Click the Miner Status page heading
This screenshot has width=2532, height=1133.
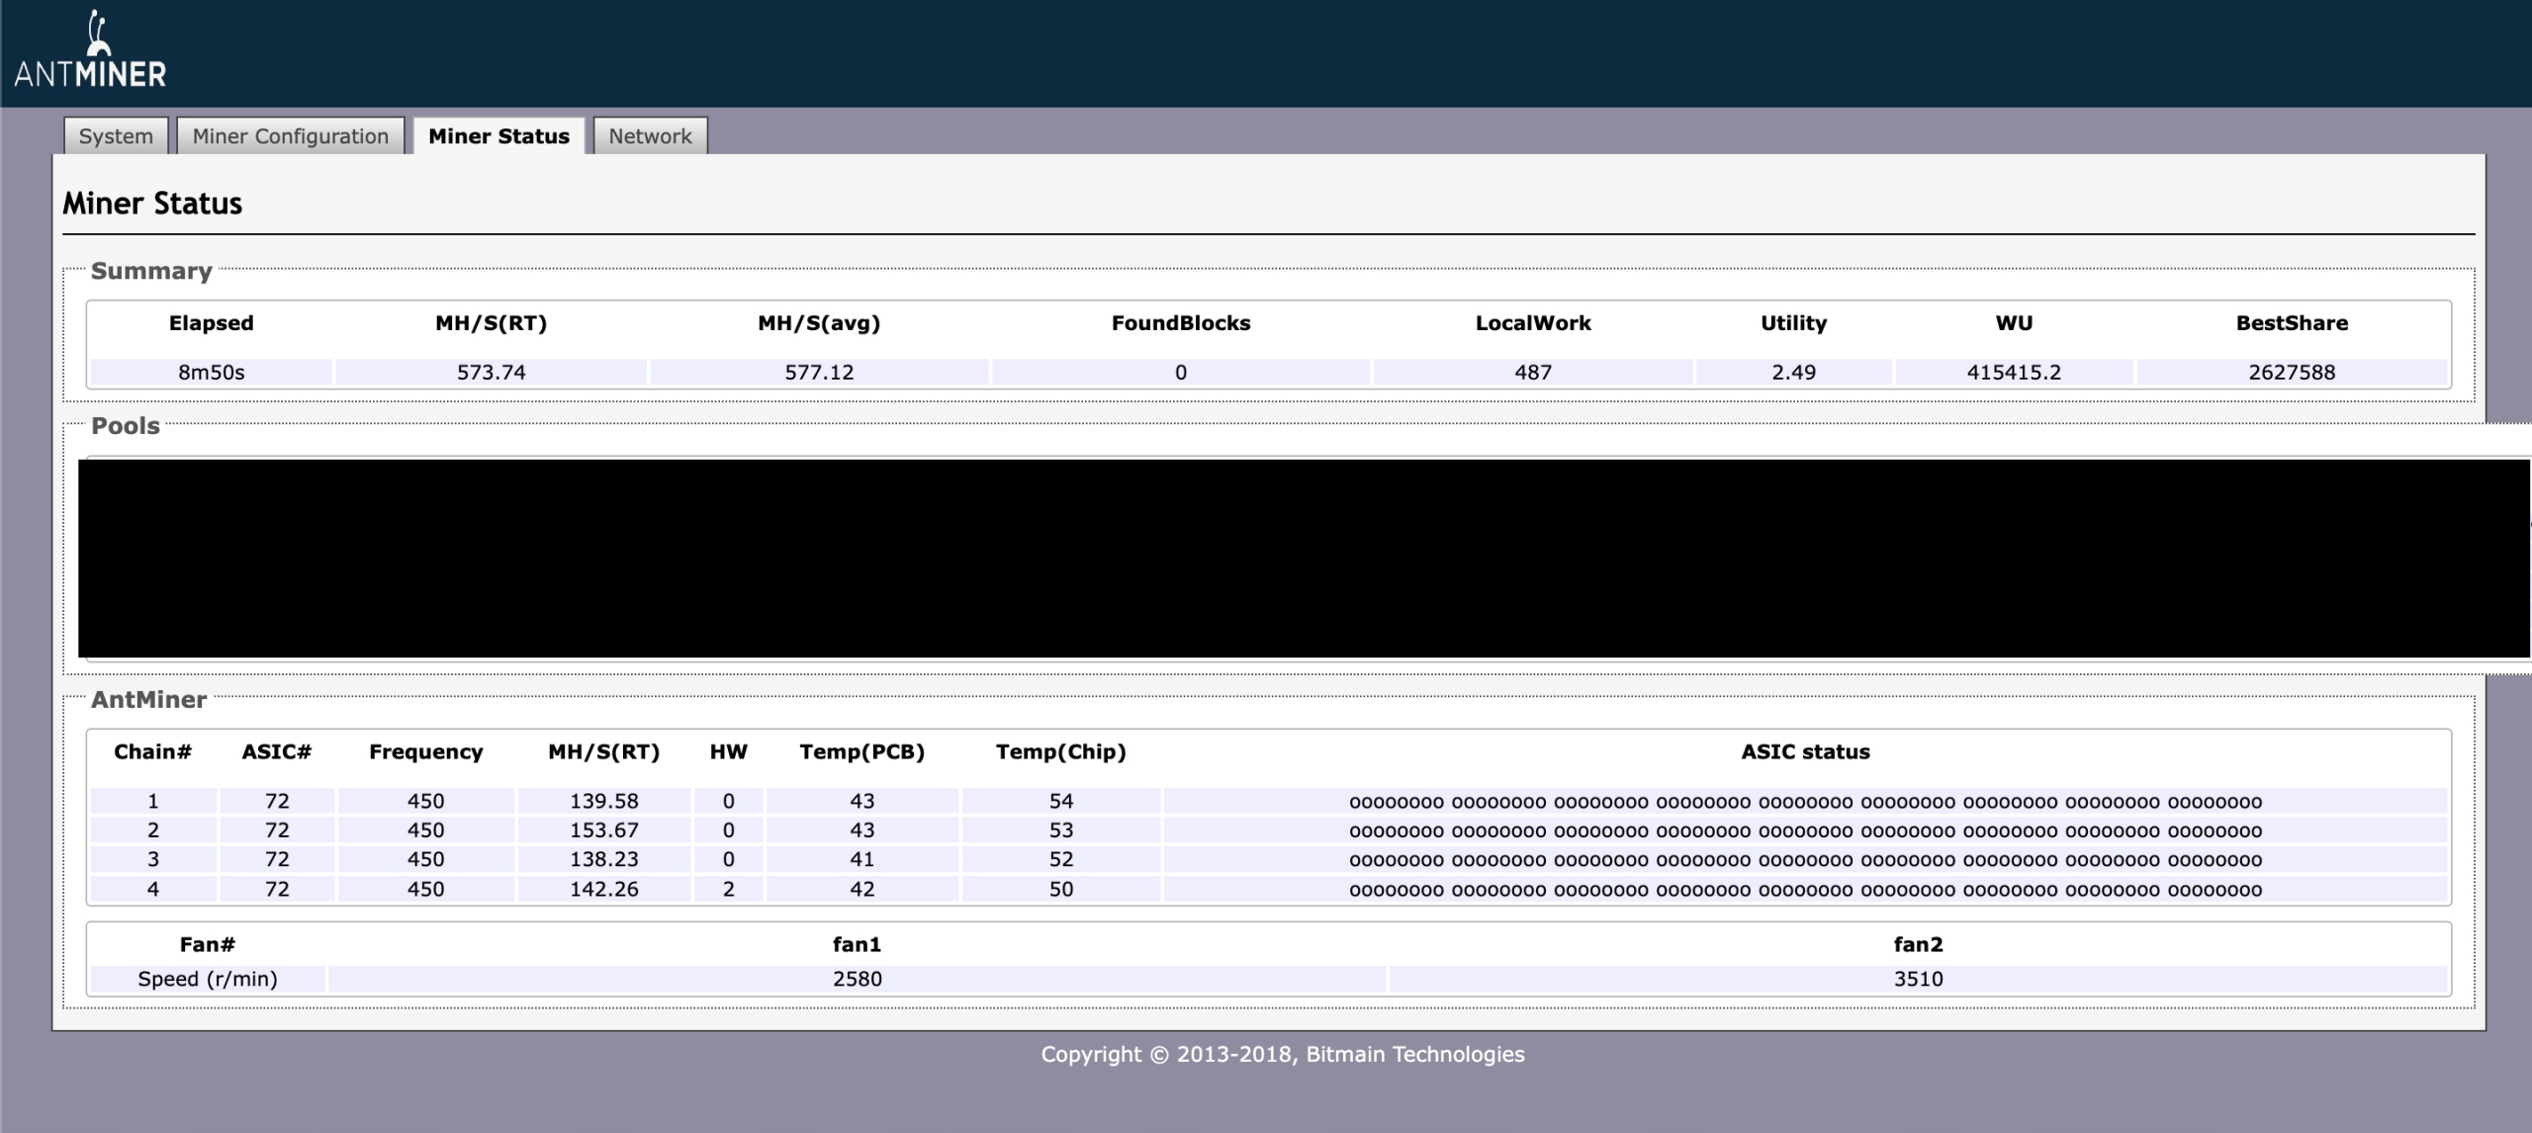coord(152,204)
